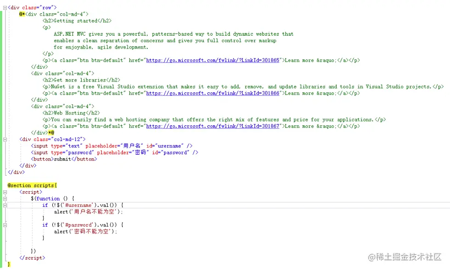Click the @section scripts{ line
This screenshot has width=450, height=270.
[x=32, y=185]
